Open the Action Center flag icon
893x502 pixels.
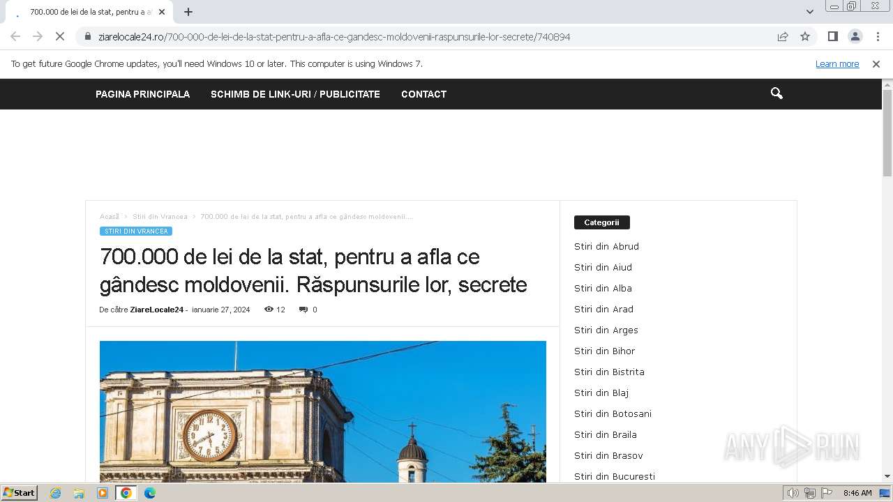coord(827,493)
